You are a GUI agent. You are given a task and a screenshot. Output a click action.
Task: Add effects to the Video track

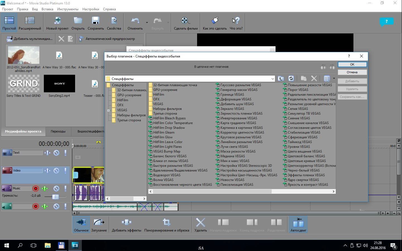tap(47, 171)
